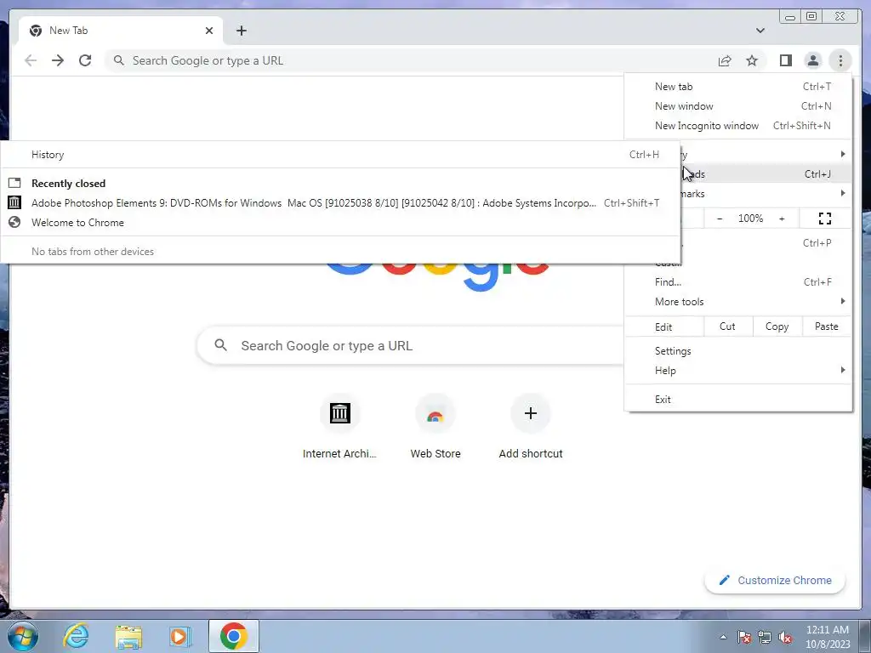Click the Forward navigation arrow
This screenshot has width=871, height=653.
[58, 60]
